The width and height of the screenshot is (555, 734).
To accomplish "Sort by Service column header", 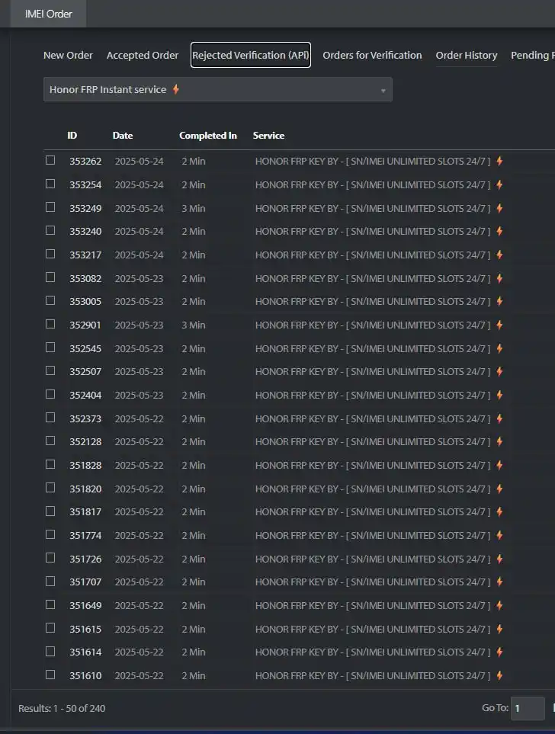I will pos(268,135).
